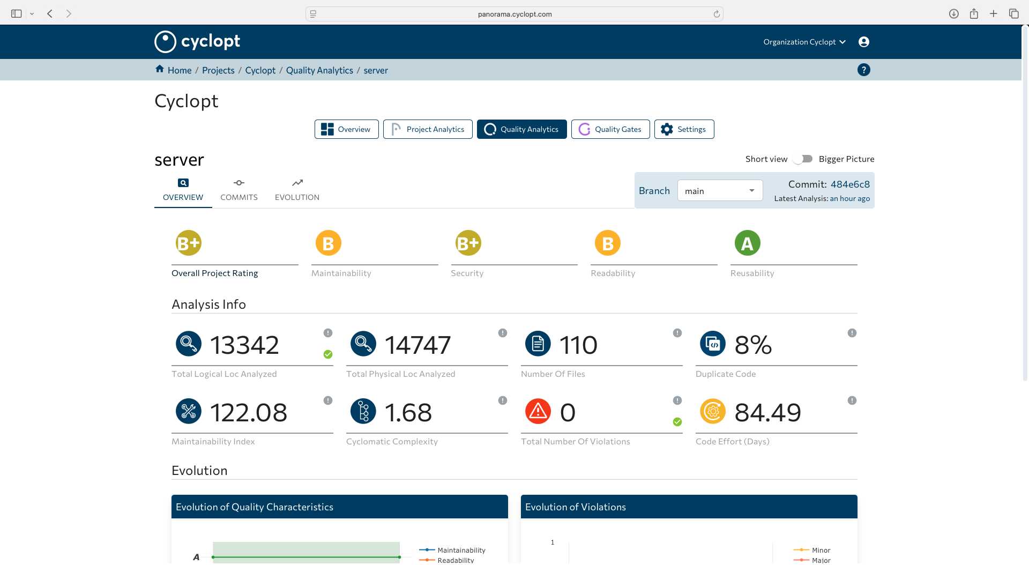This screenshot has width=1029, height=565.
Task: Switch to the EVOLUTION tab
Action: click(x=297, y=191)
